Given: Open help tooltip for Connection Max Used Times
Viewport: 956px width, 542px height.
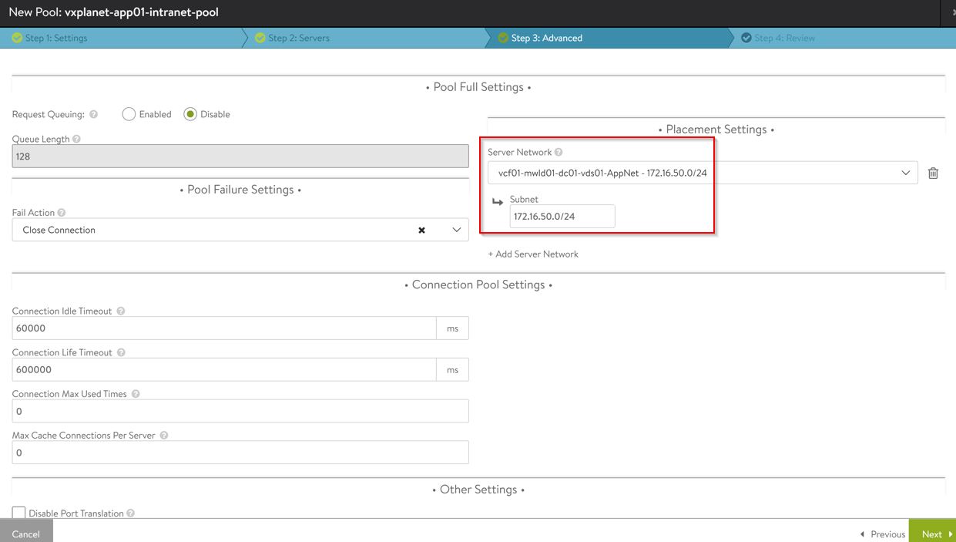Looking at the screenshot, I should point(136,394).
